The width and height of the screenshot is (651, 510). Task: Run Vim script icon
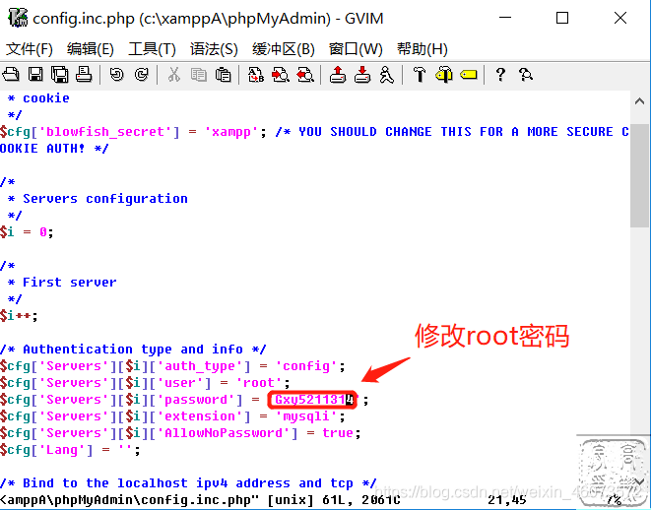[386, 75]
